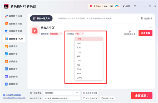
Task: Click the 音量调节 speaker icon
Action: click(x=6, y=69)
